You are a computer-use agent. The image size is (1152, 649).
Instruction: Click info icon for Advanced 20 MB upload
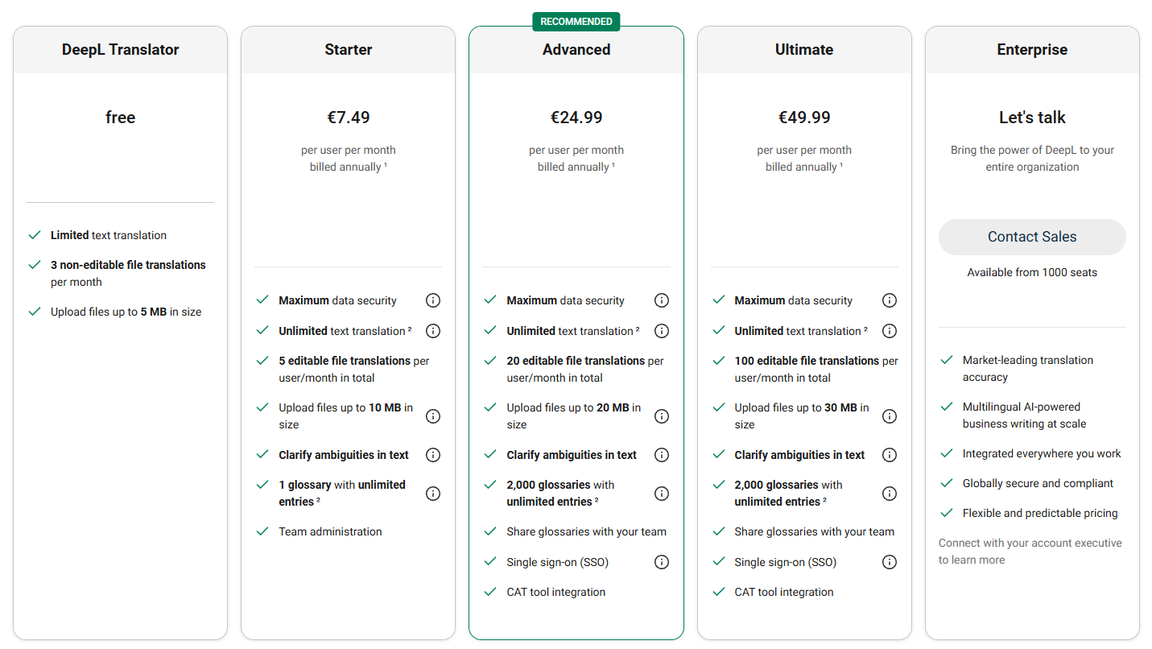(x=662, y=416)
